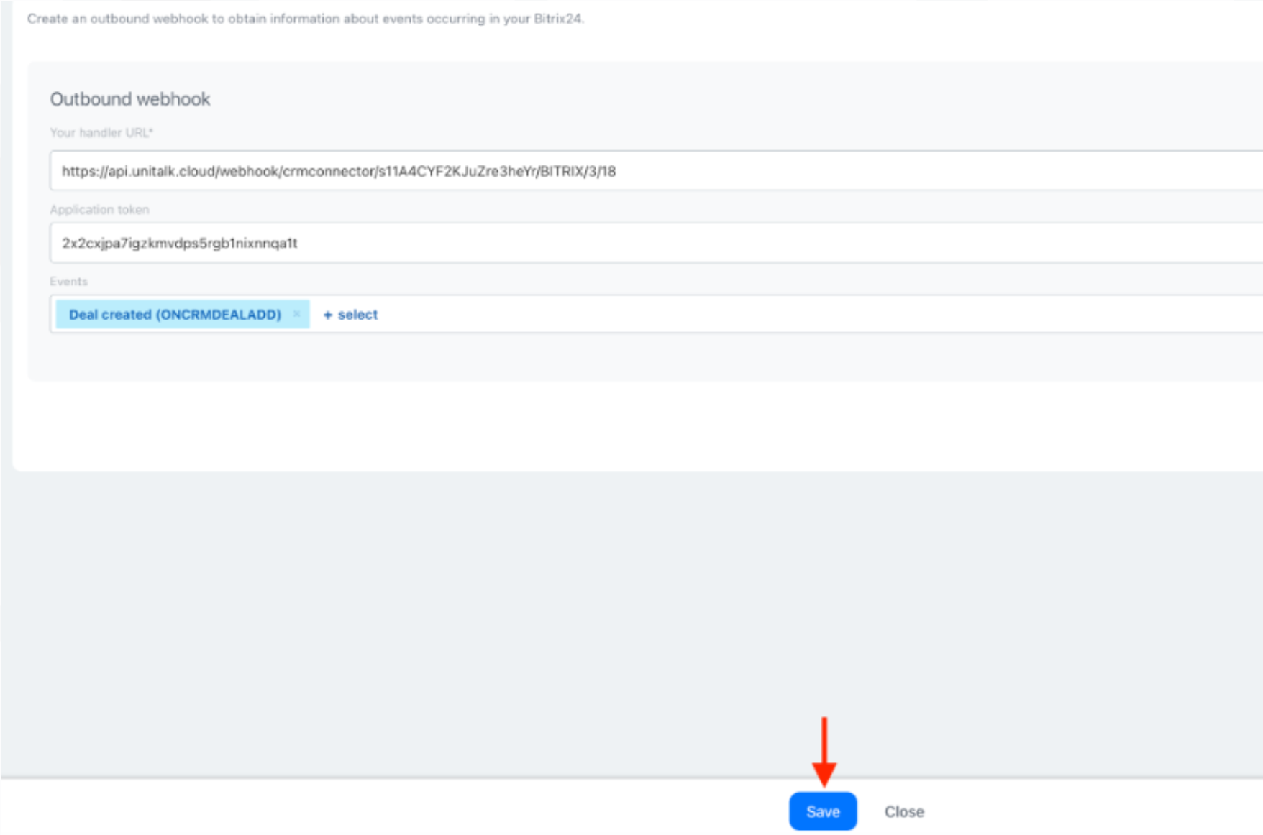The height and width of the screenshot is (835, 1263).
Task: Click the Events label
Action: pos(68,281)
